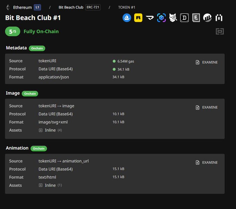This screenshot has width=236, height=209.
Task: Click the Onchain badge next to Image
Action: [30, 94]
